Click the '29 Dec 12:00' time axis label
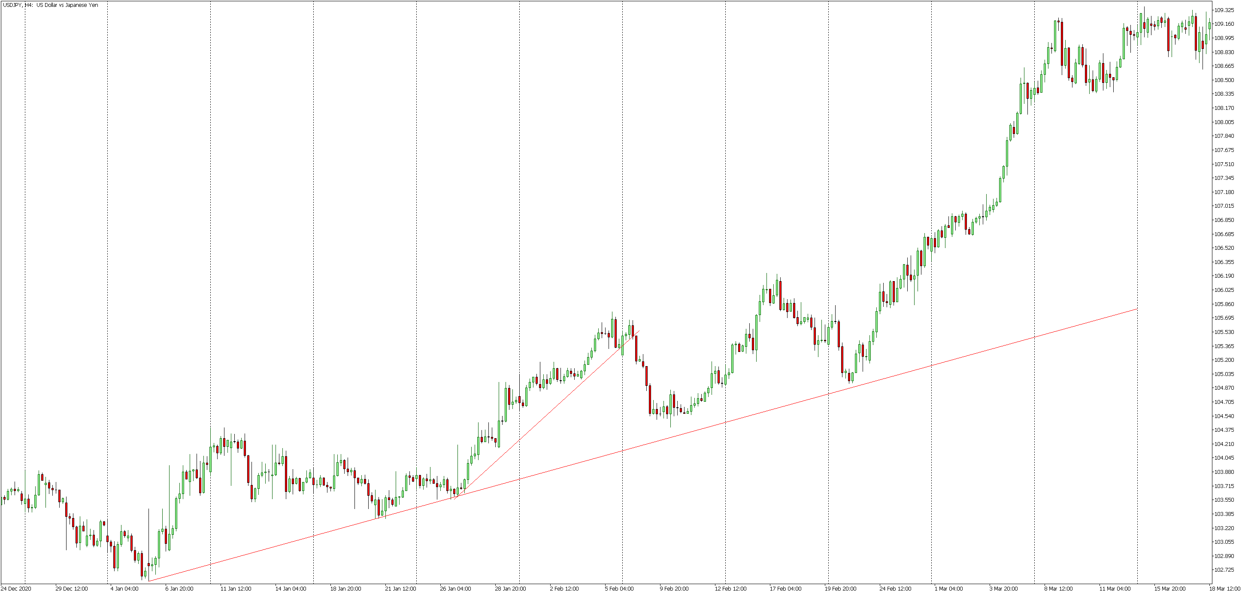Image resolution: width=1242 pixels, height=594 pixels. pos(71,589)
